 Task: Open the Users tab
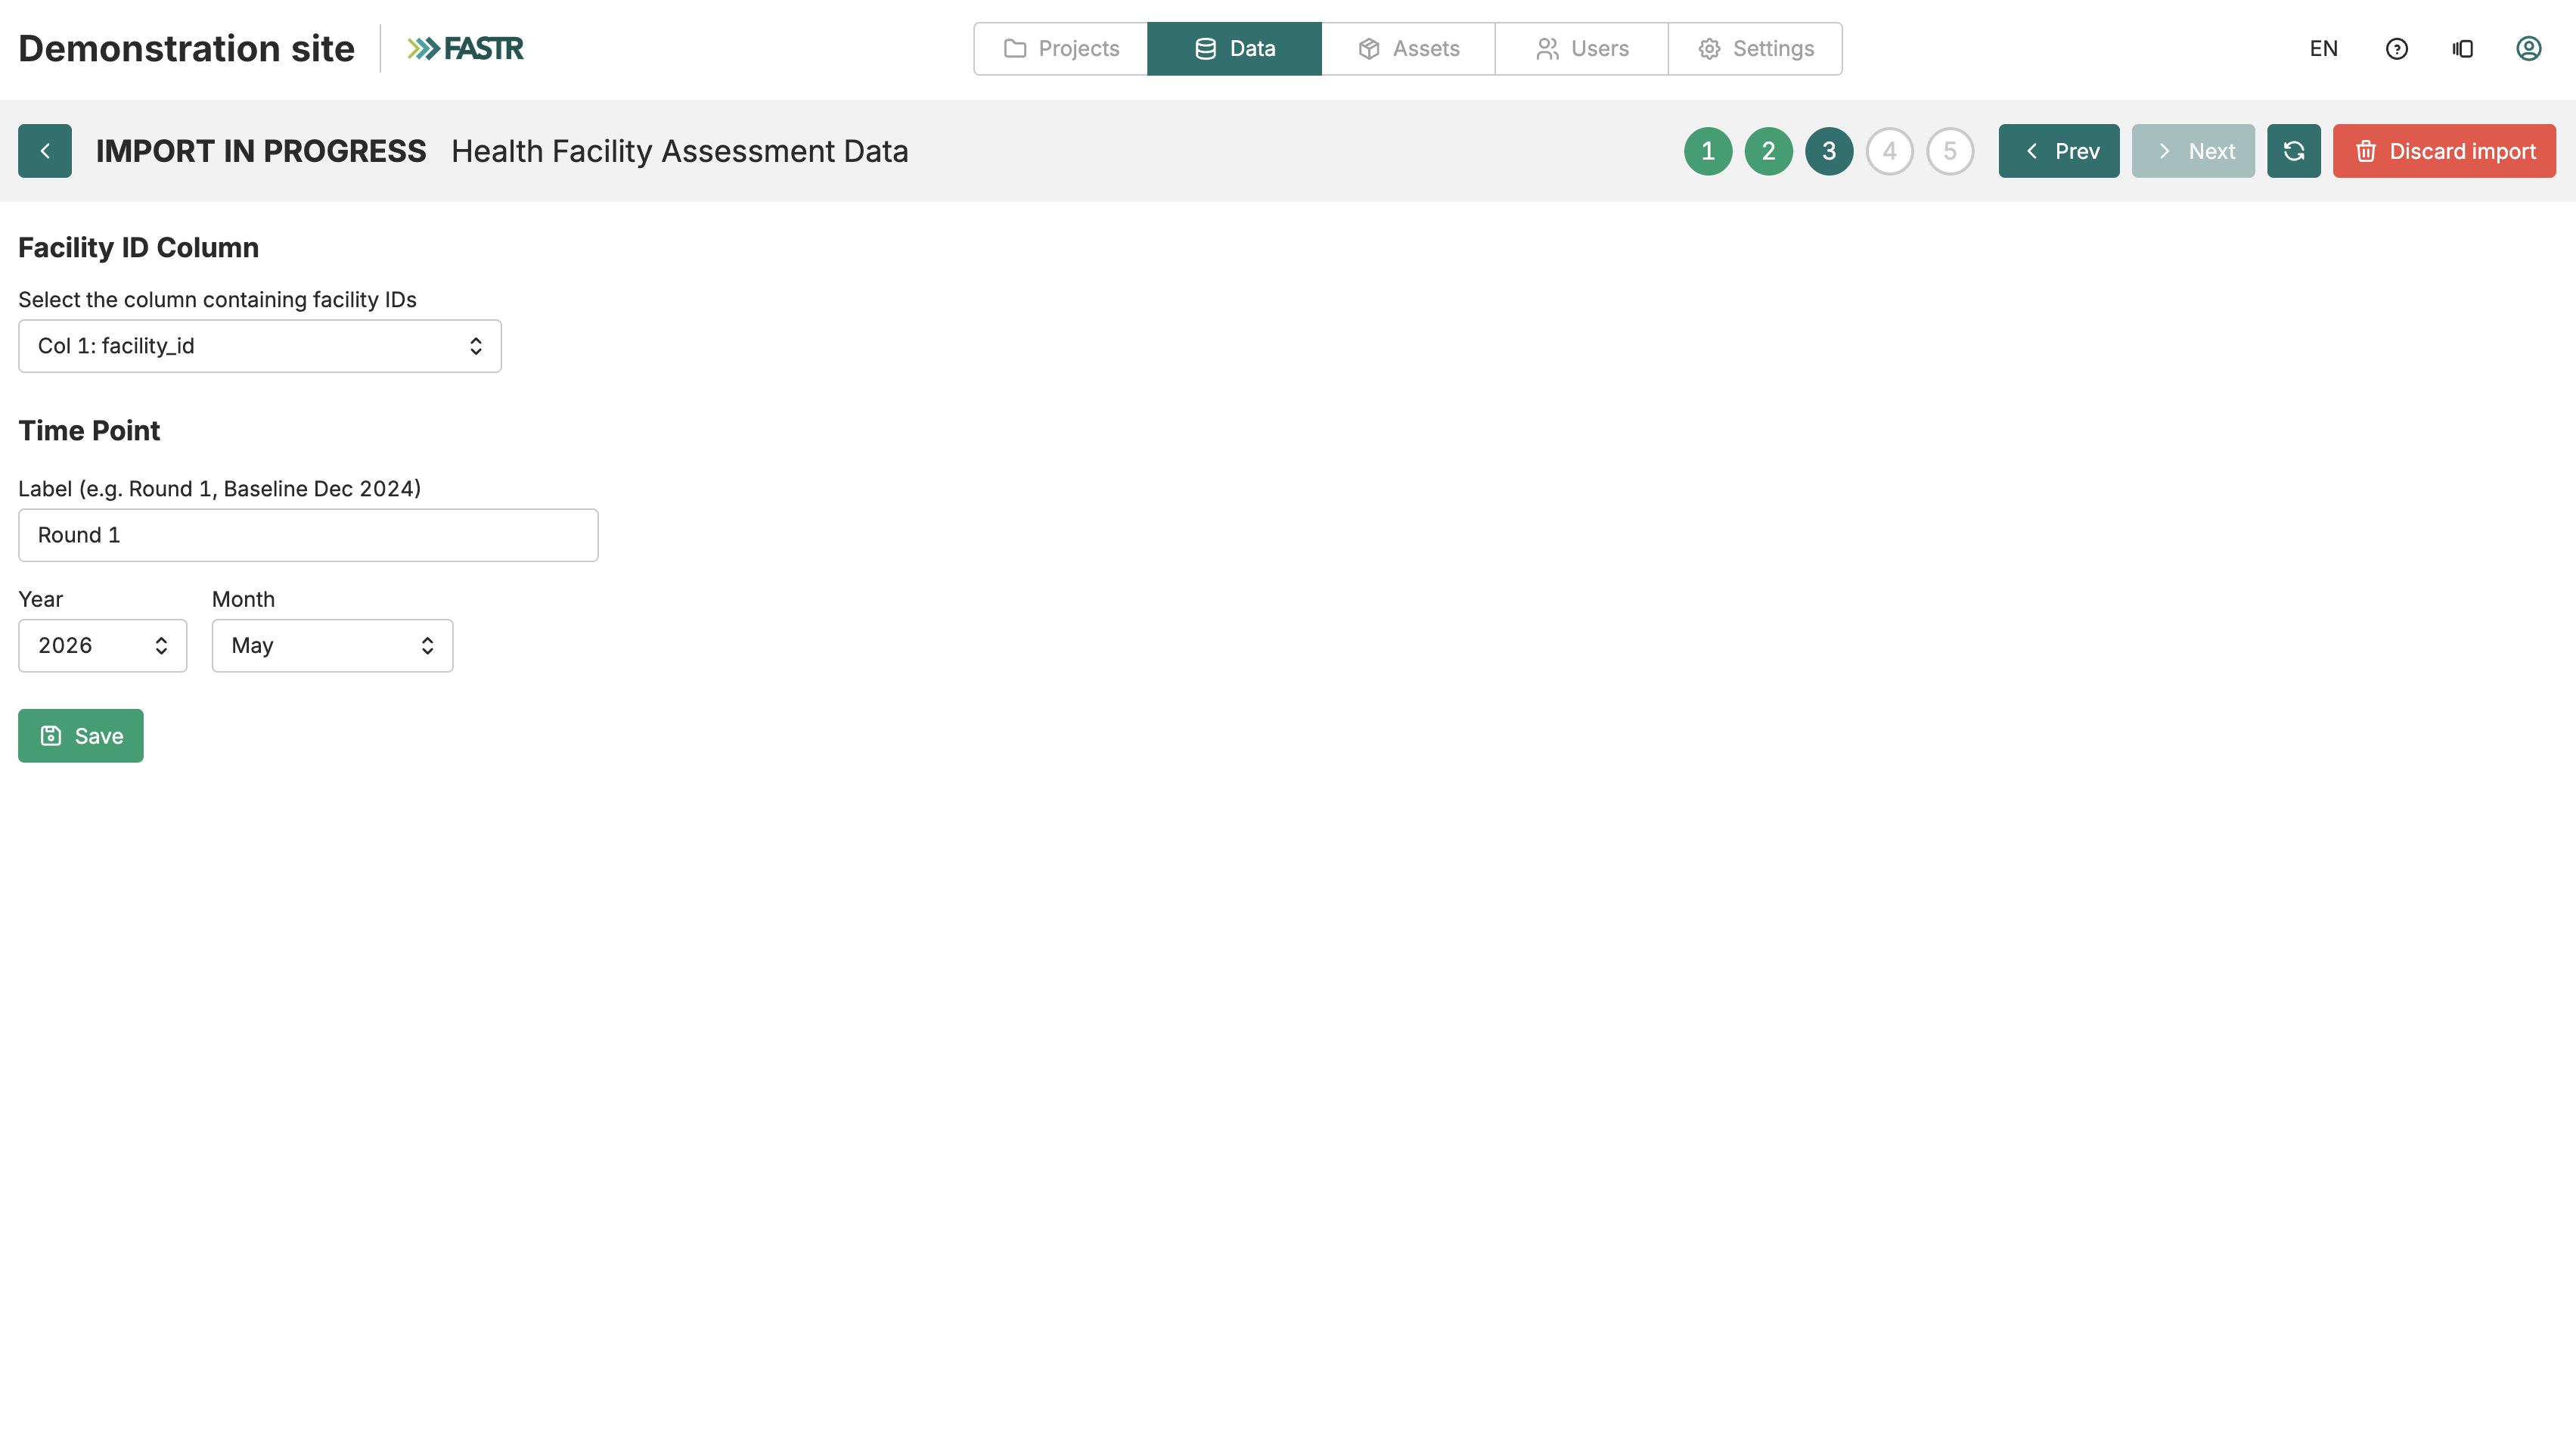click(1582, 48)
